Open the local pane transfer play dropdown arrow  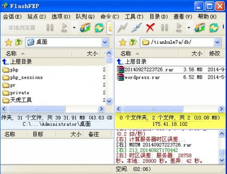pos(74,28)
